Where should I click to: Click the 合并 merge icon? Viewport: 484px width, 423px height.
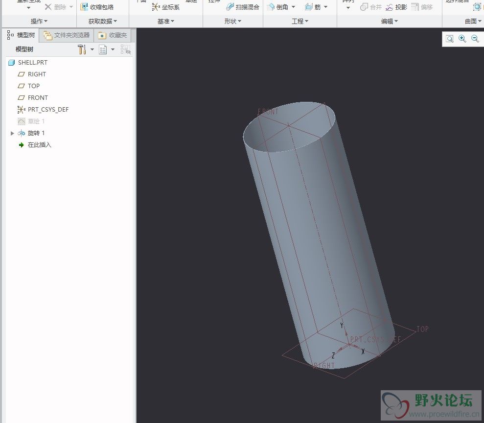click(x=364, y=7)
